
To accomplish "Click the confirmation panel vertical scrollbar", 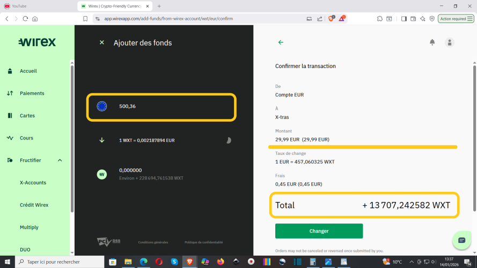I will click(474, 139).
